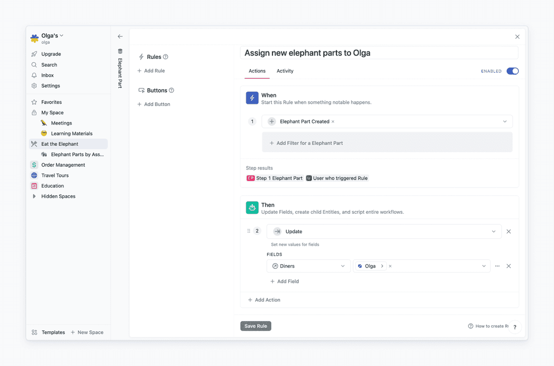Click the green Then action icon

[252, 208]
